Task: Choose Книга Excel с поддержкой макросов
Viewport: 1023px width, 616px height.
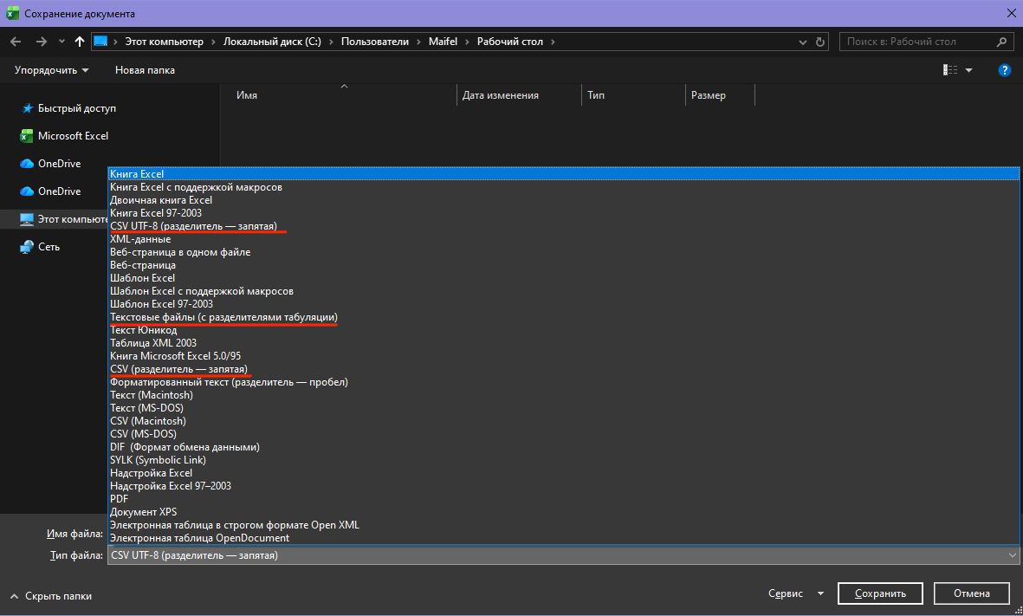Action: (563, 187)
